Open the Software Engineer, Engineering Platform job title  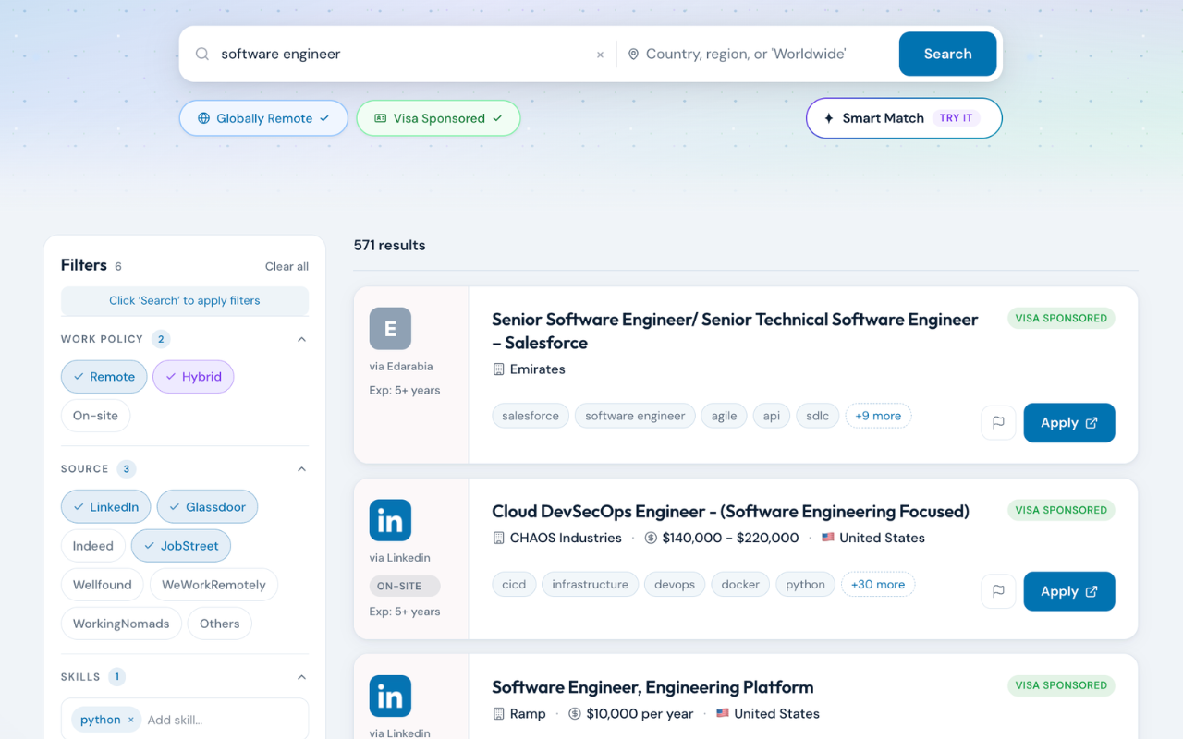pyautogui.click(x=652, y=686)
